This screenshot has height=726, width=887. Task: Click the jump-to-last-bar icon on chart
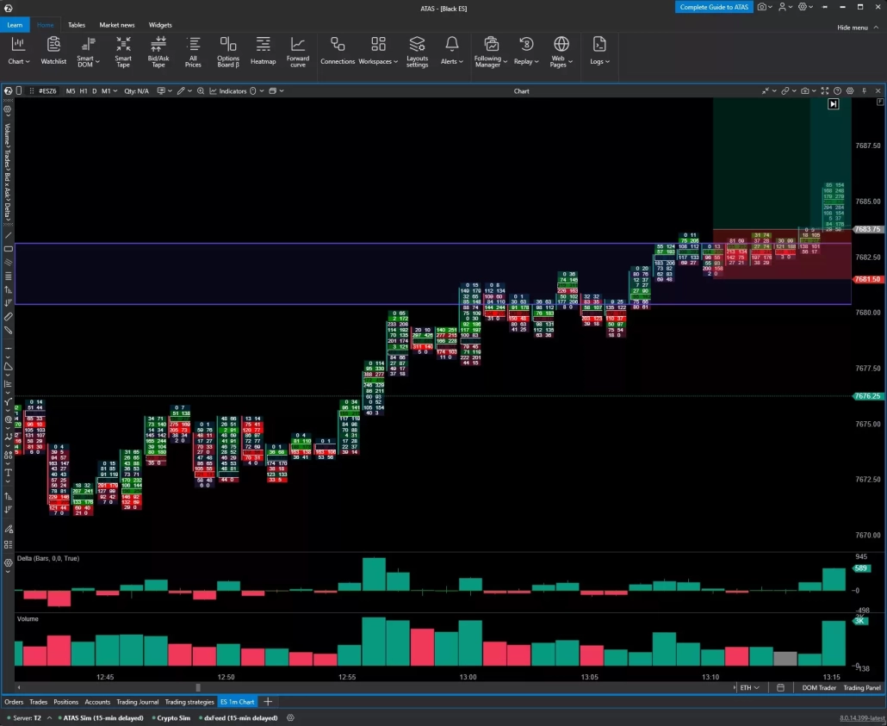pos(834,103)
